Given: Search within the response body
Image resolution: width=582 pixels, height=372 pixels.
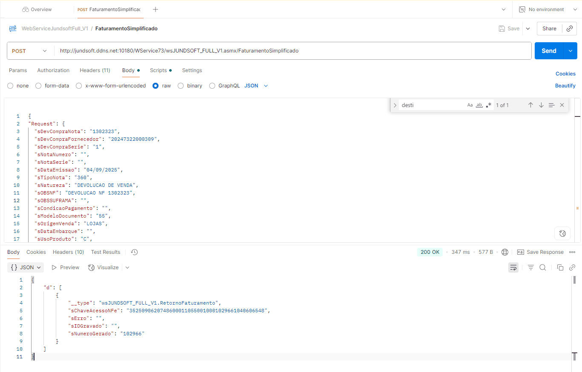Looking at the screenshot, I should pos(543,267).
